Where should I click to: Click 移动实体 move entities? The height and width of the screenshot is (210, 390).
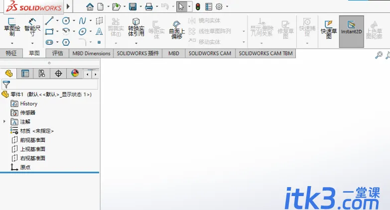click(x=204, y=42)
